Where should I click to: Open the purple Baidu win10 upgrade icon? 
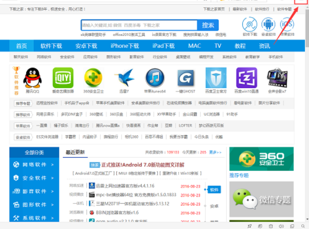click(x=247, y=78)
